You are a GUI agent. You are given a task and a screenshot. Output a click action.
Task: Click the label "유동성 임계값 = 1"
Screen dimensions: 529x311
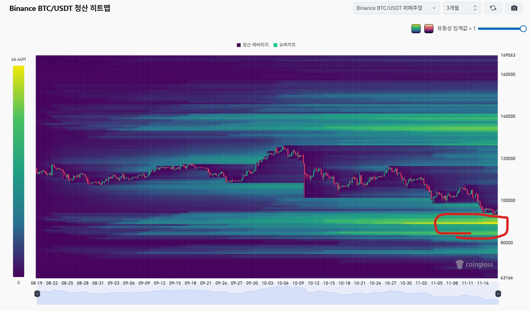tap(456, 29)
